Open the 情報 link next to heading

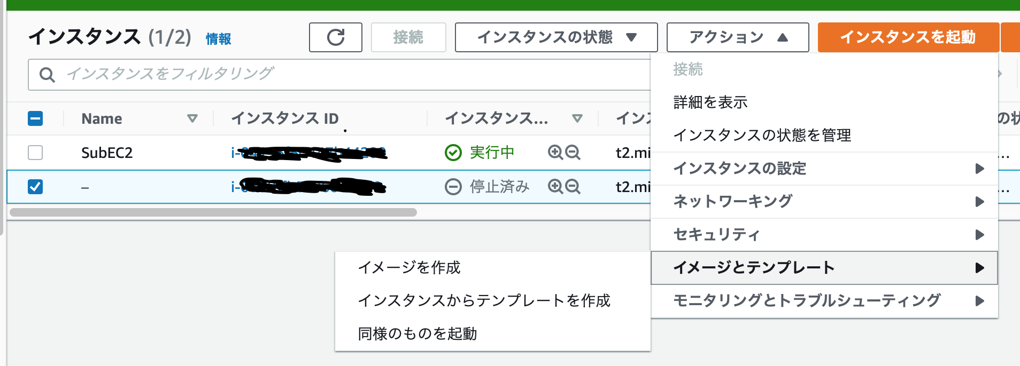click(x=218, y=39)
